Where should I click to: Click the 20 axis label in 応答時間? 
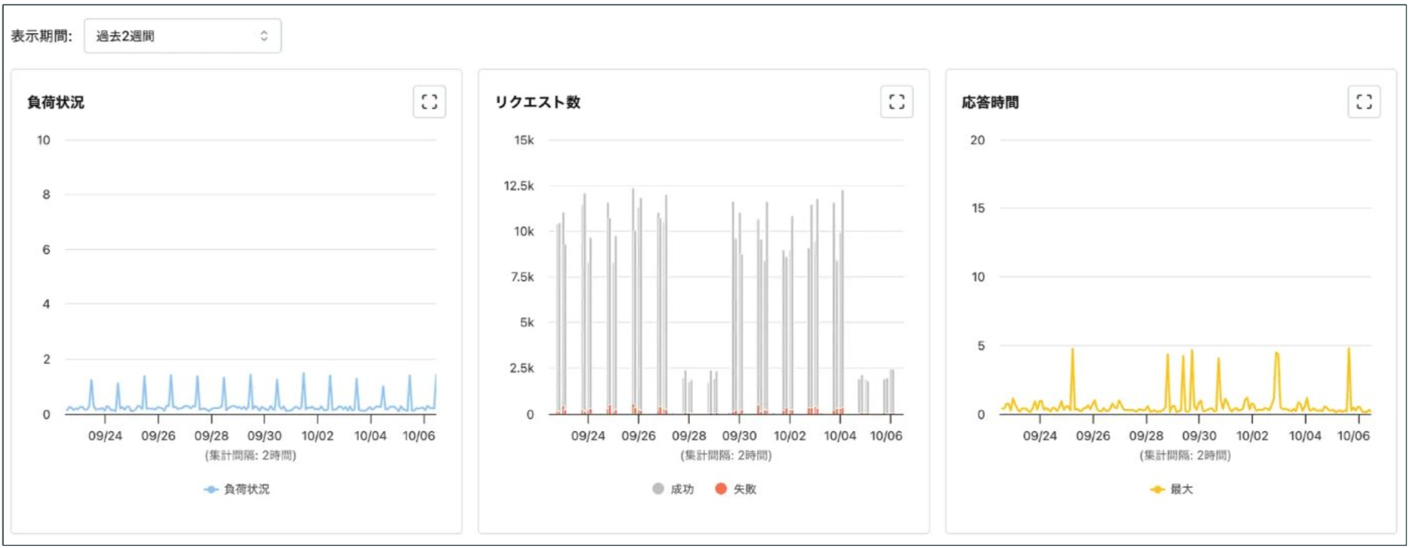coord(978,140)
